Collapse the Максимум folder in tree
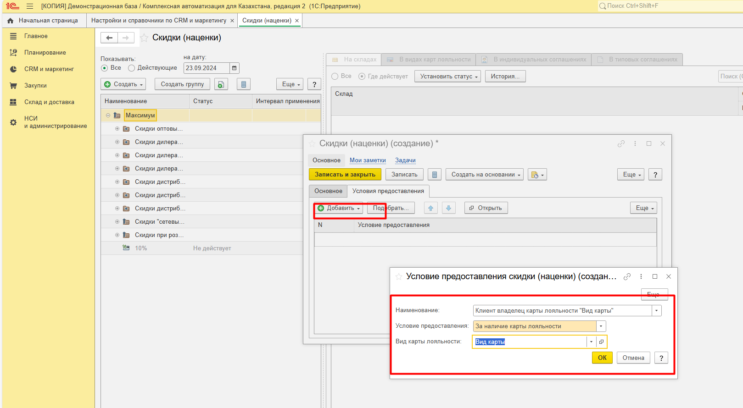743x408 pixels. click(108, 116)
